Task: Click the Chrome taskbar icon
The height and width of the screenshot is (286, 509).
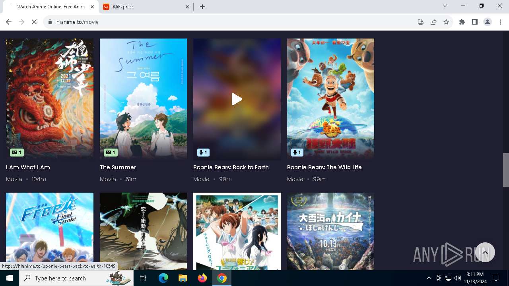Action: [222, 278]
